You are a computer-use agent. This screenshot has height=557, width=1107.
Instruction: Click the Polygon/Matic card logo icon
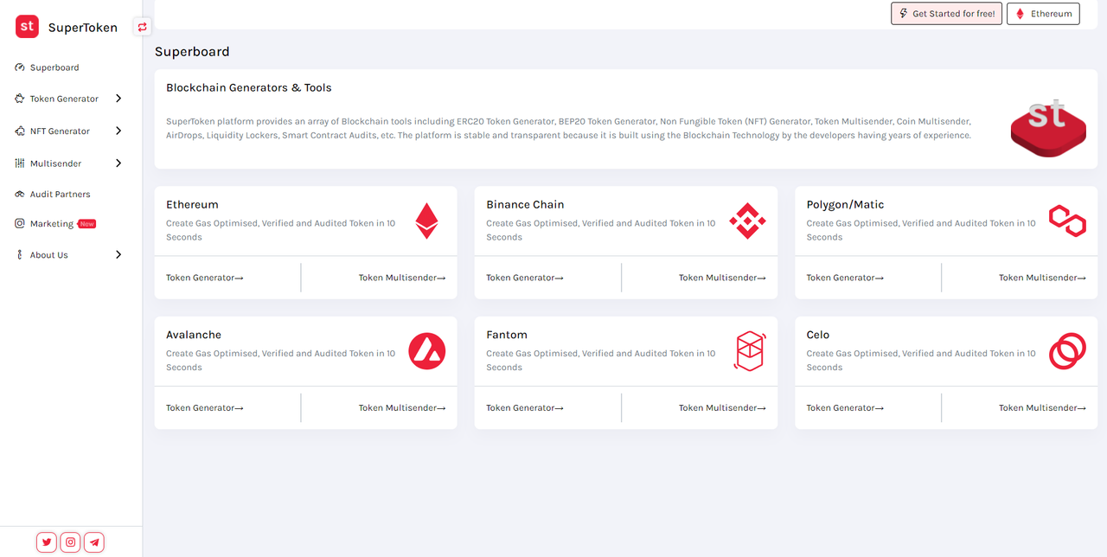(1067, 221)
